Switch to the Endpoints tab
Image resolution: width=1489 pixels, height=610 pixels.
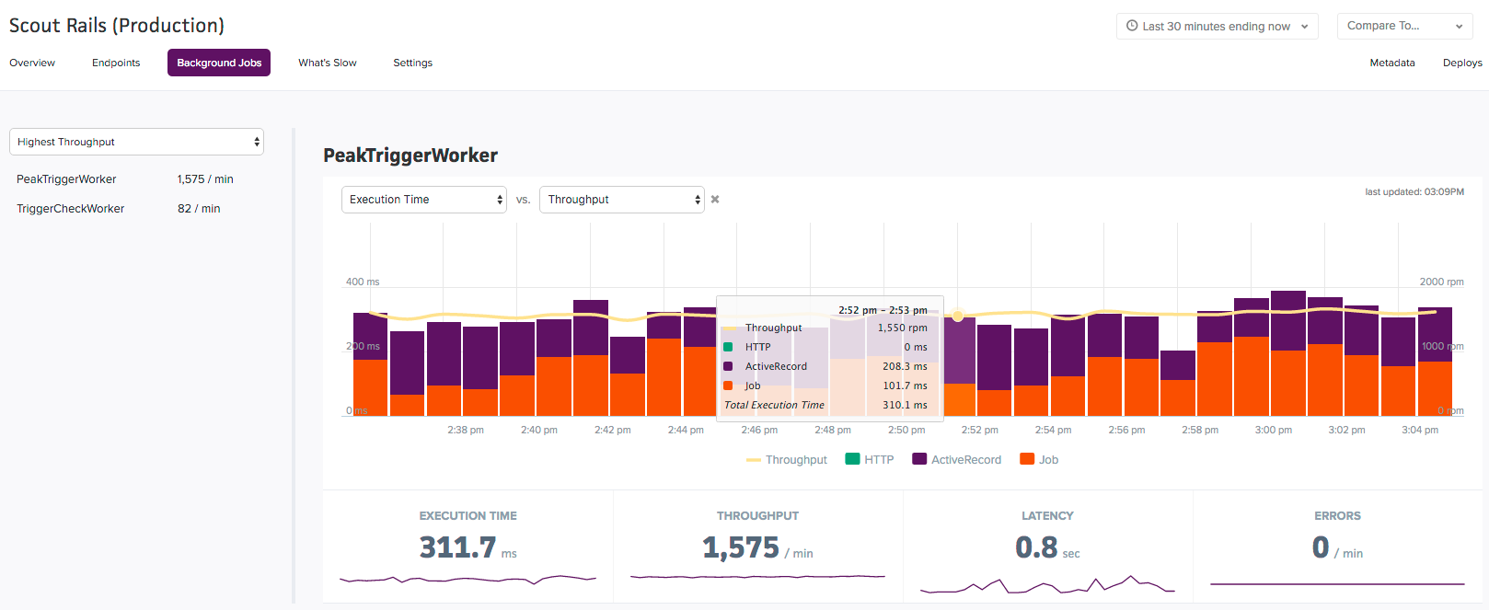click(116, 63)
